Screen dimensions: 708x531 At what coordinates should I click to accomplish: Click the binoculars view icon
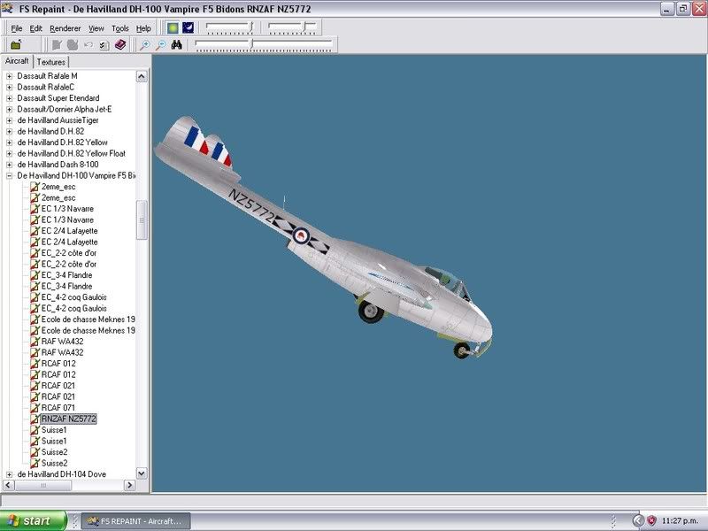point(176,44)
